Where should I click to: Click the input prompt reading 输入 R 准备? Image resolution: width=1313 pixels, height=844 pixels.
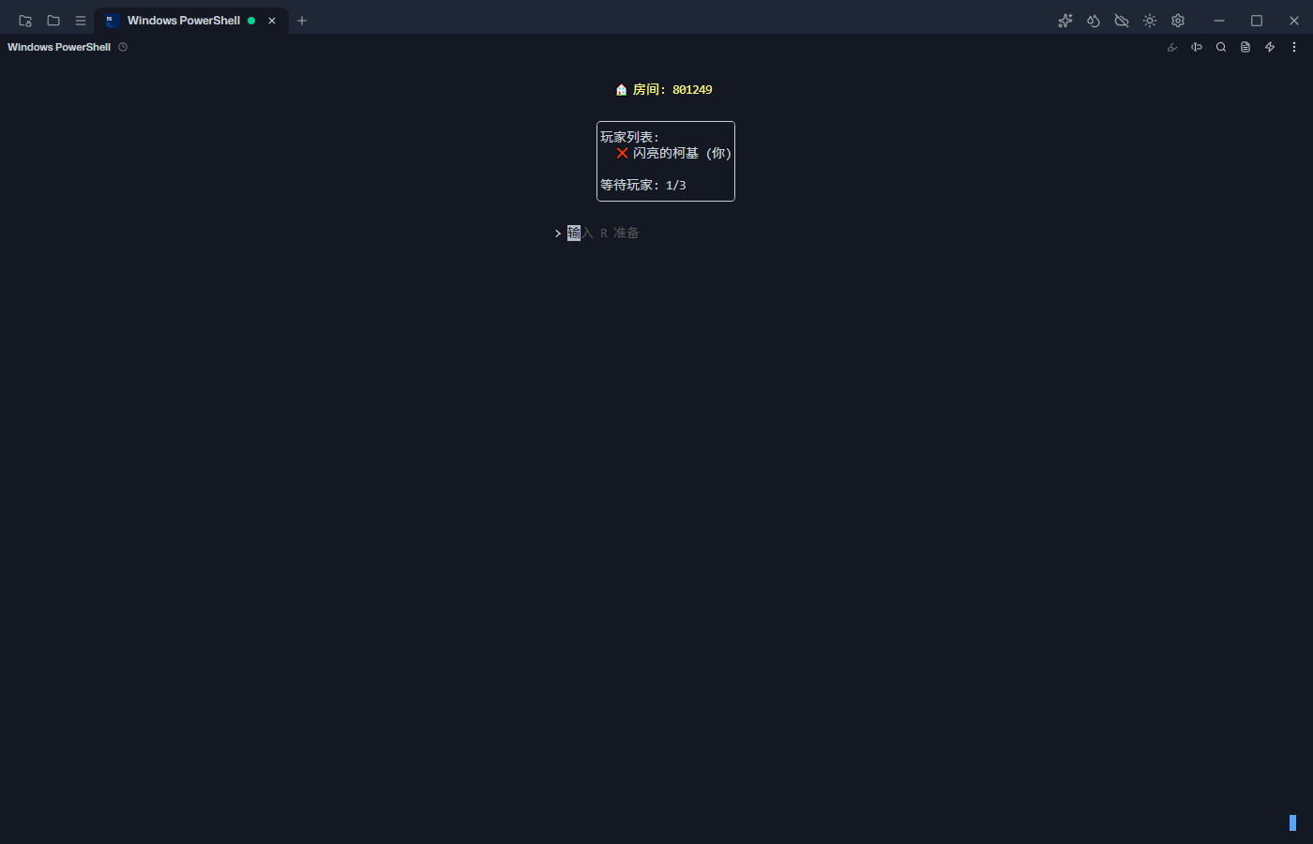603,233
